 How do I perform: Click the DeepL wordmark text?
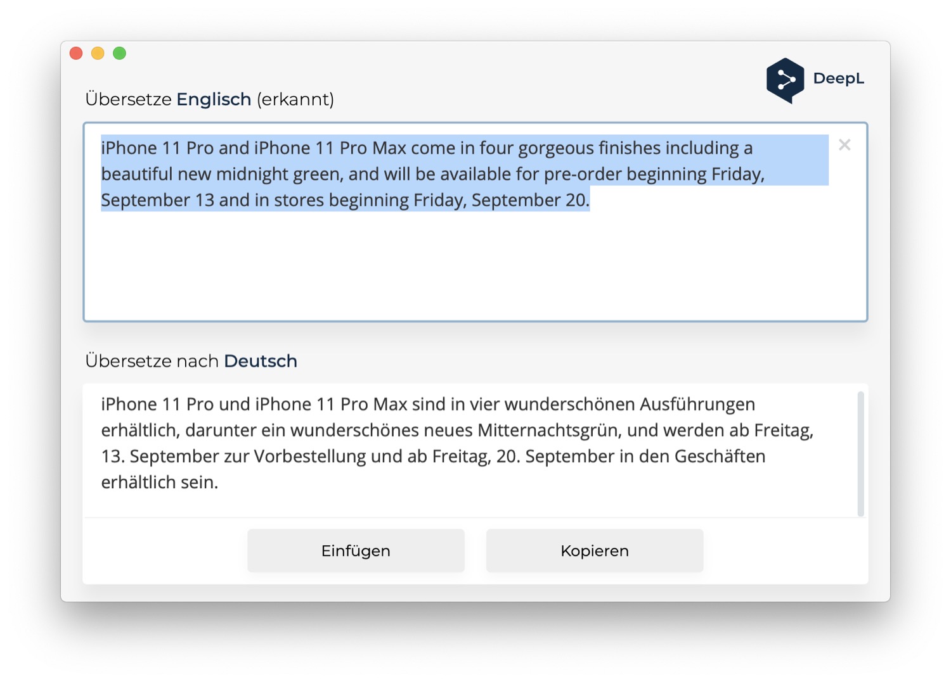(838, 79)
